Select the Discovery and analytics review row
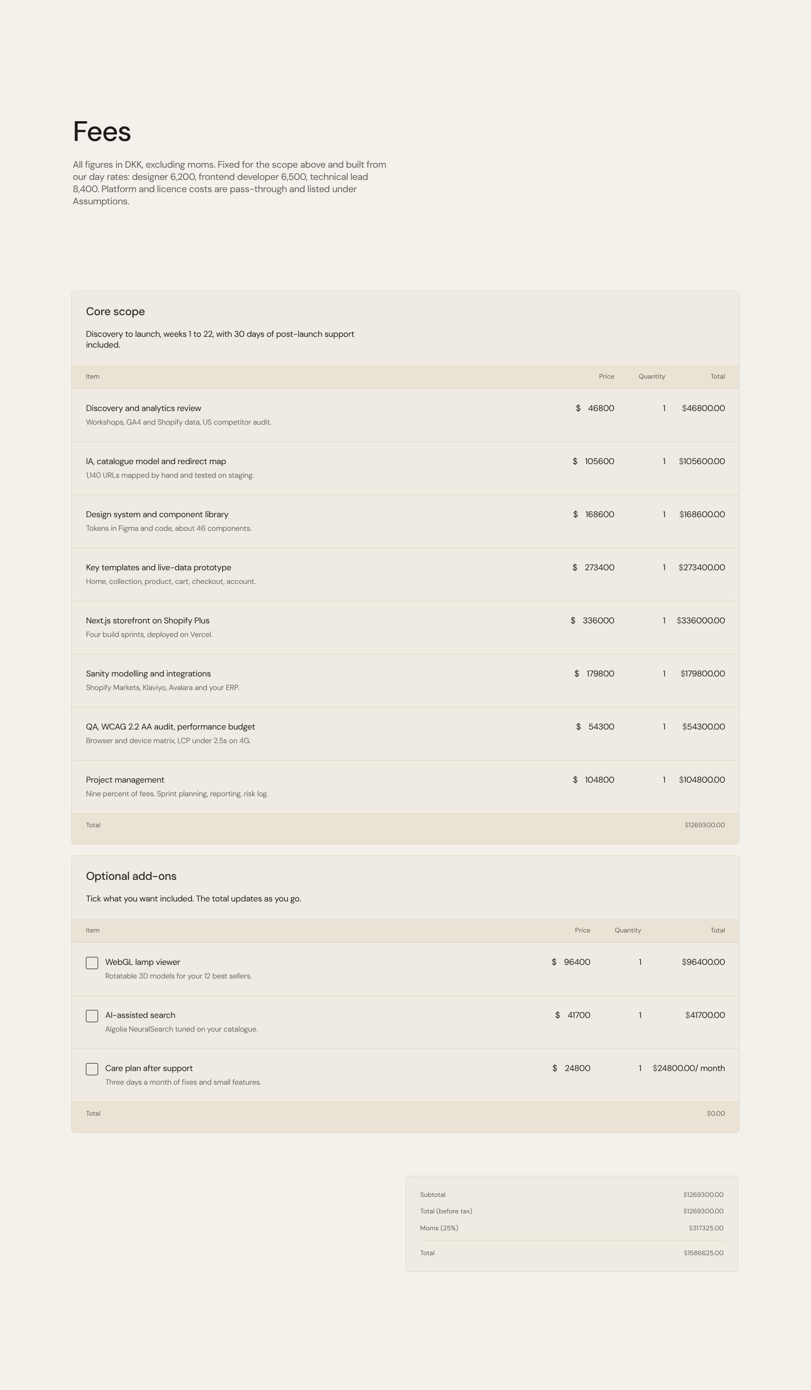This screenshot has height=1390, width=811. tap(405, 415)
